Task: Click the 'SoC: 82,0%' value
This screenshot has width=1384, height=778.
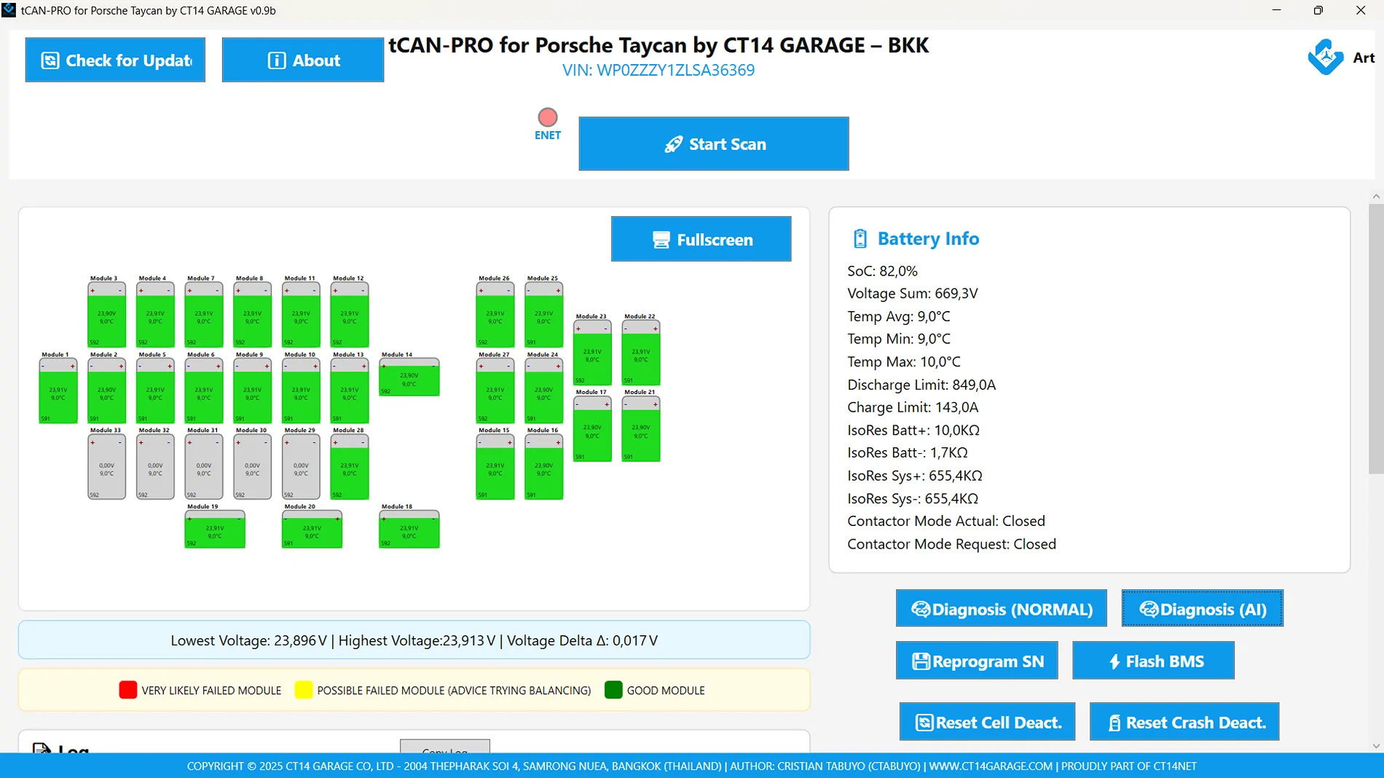Action: (882, 271)
